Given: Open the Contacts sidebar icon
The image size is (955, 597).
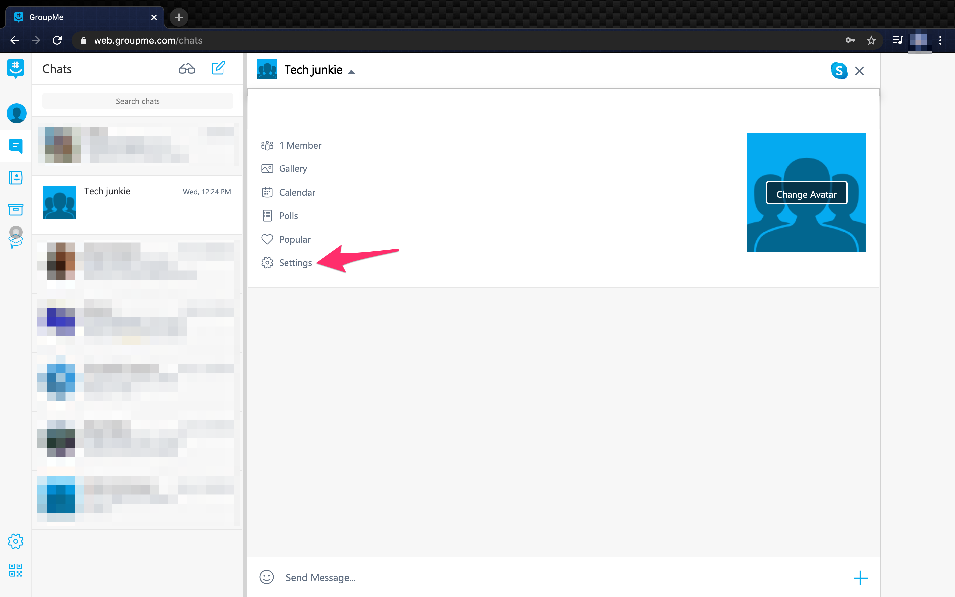Looking at the screenshot, I should point(15,178).
